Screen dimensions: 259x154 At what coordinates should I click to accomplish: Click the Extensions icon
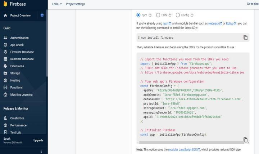[5, 66]
